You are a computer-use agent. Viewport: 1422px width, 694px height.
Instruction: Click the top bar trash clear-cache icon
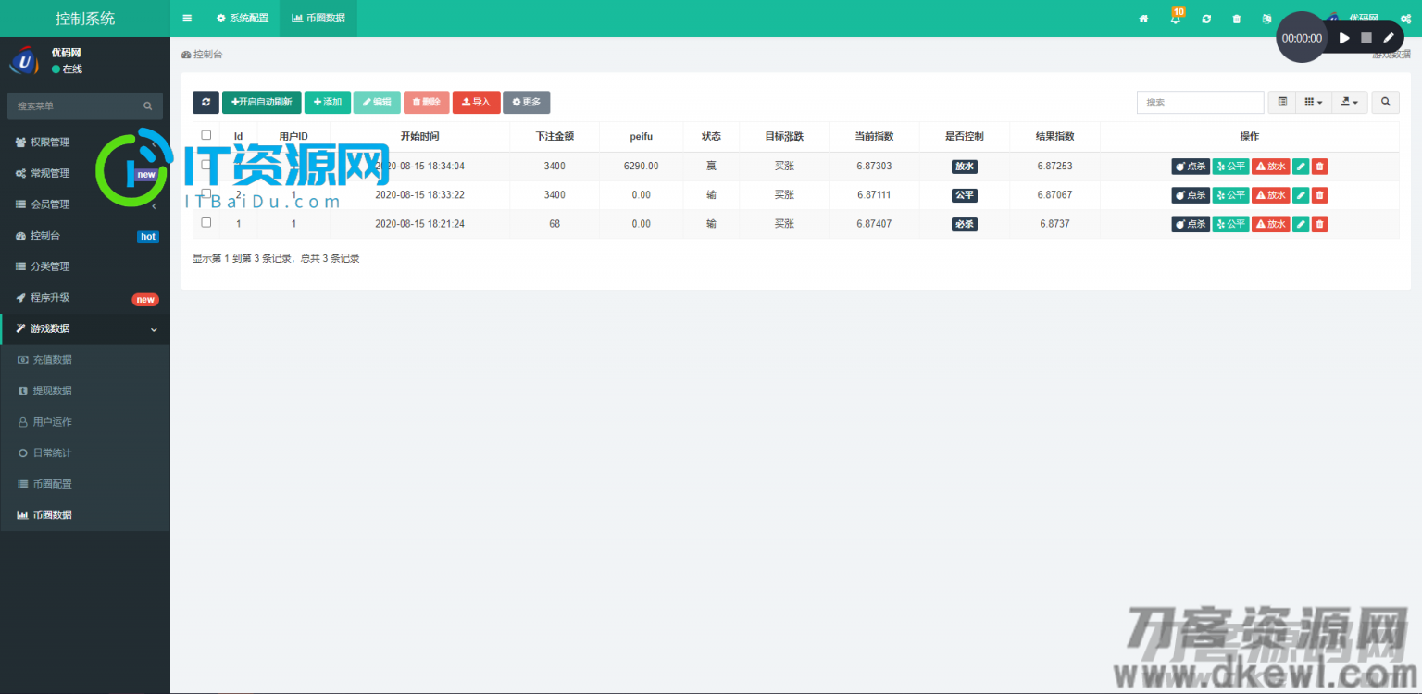1237,19
